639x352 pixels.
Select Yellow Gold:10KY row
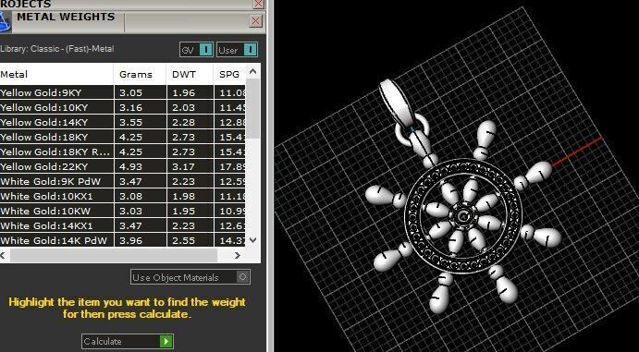point(123,107)
